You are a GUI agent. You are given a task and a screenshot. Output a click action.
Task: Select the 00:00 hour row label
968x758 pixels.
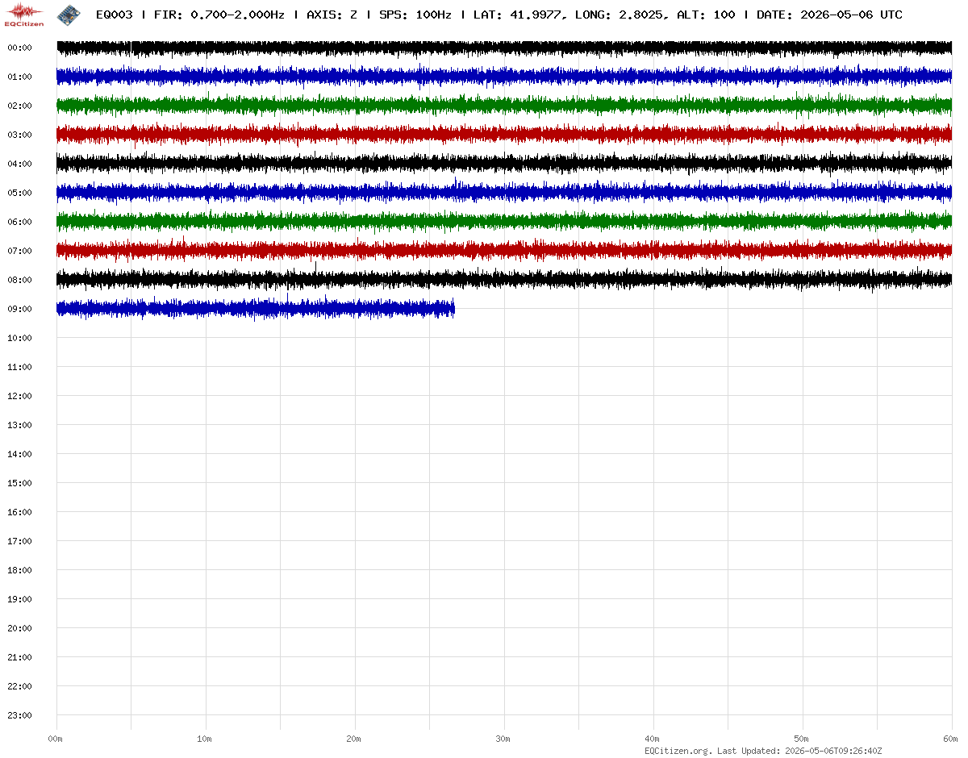pyautogui.click(x=19, y=48)
